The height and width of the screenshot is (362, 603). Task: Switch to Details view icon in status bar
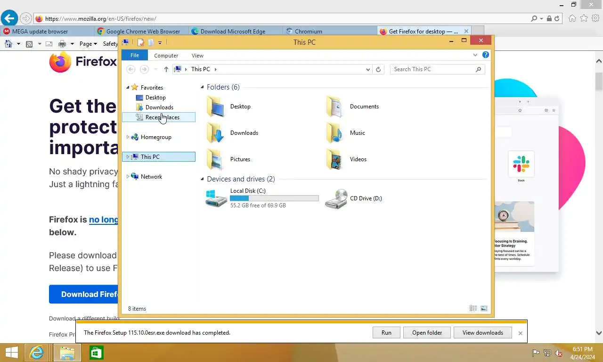[x=473, y=308]
